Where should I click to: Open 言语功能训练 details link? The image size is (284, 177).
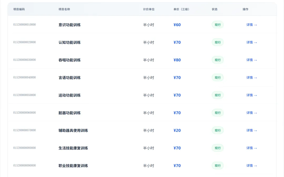pos(252,78)
